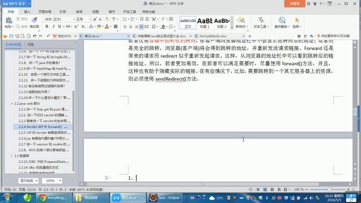This screenshot has height=203, width=361.
Task: Click the orange login button
Action: (294, 4)
